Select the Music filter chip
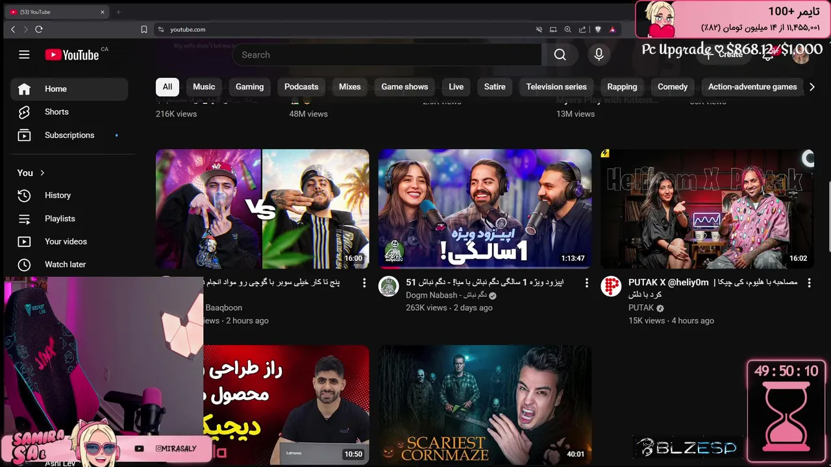 pos(204,87)
